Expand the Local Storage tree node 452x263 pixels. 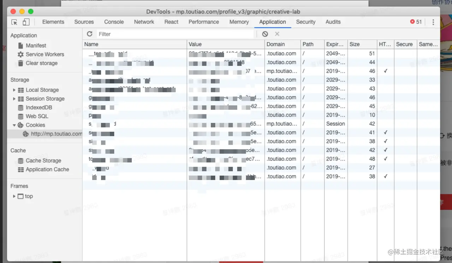14,90
